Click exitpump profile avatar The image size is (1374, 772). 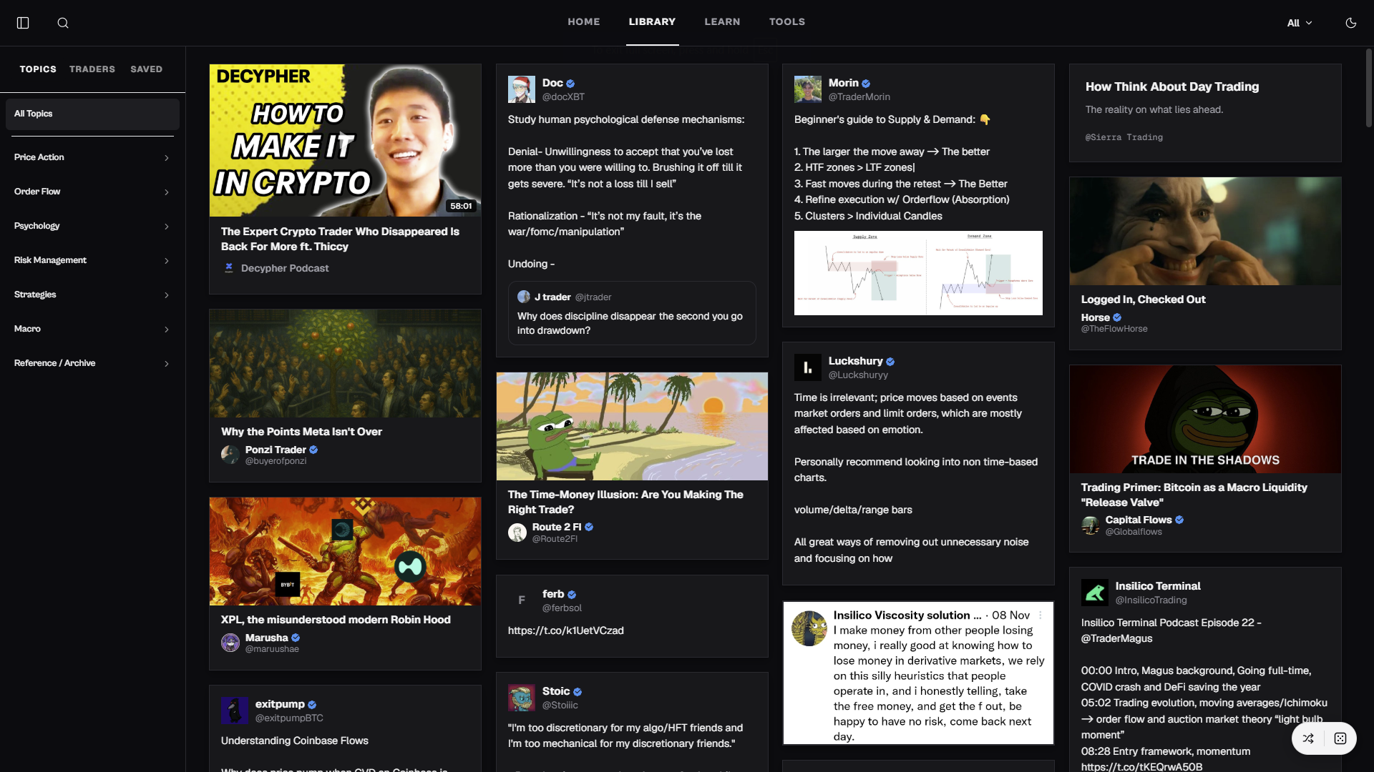click(x=235, y=711)
